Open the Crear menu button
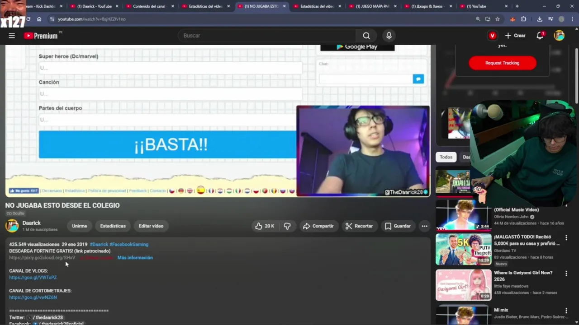Screen dimensions: 579x325 [515, 36]
